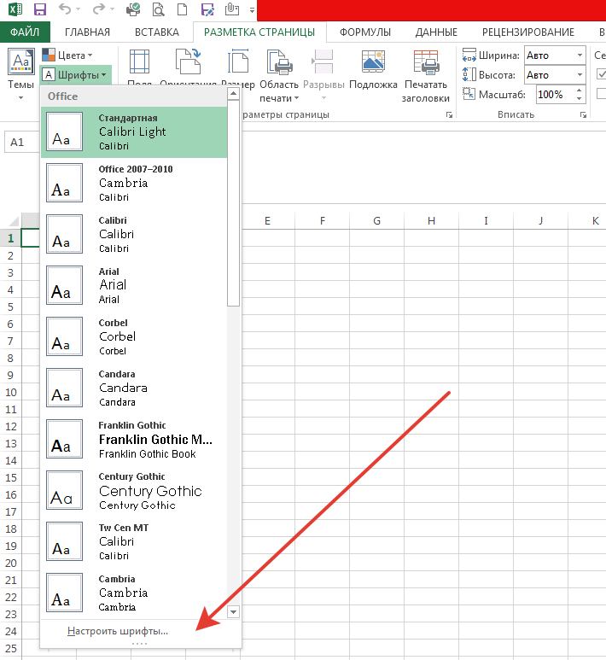Click Печатать заголовки print titles
The height and width of the screenshot is (660, 606).
[425, 76]
